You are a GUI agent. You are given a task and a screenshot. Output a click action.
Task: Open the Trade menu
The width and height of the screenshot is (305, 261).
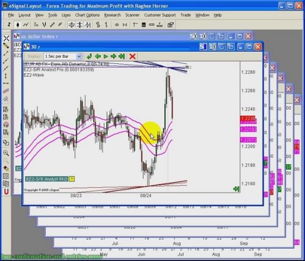[x=185, y=15]
